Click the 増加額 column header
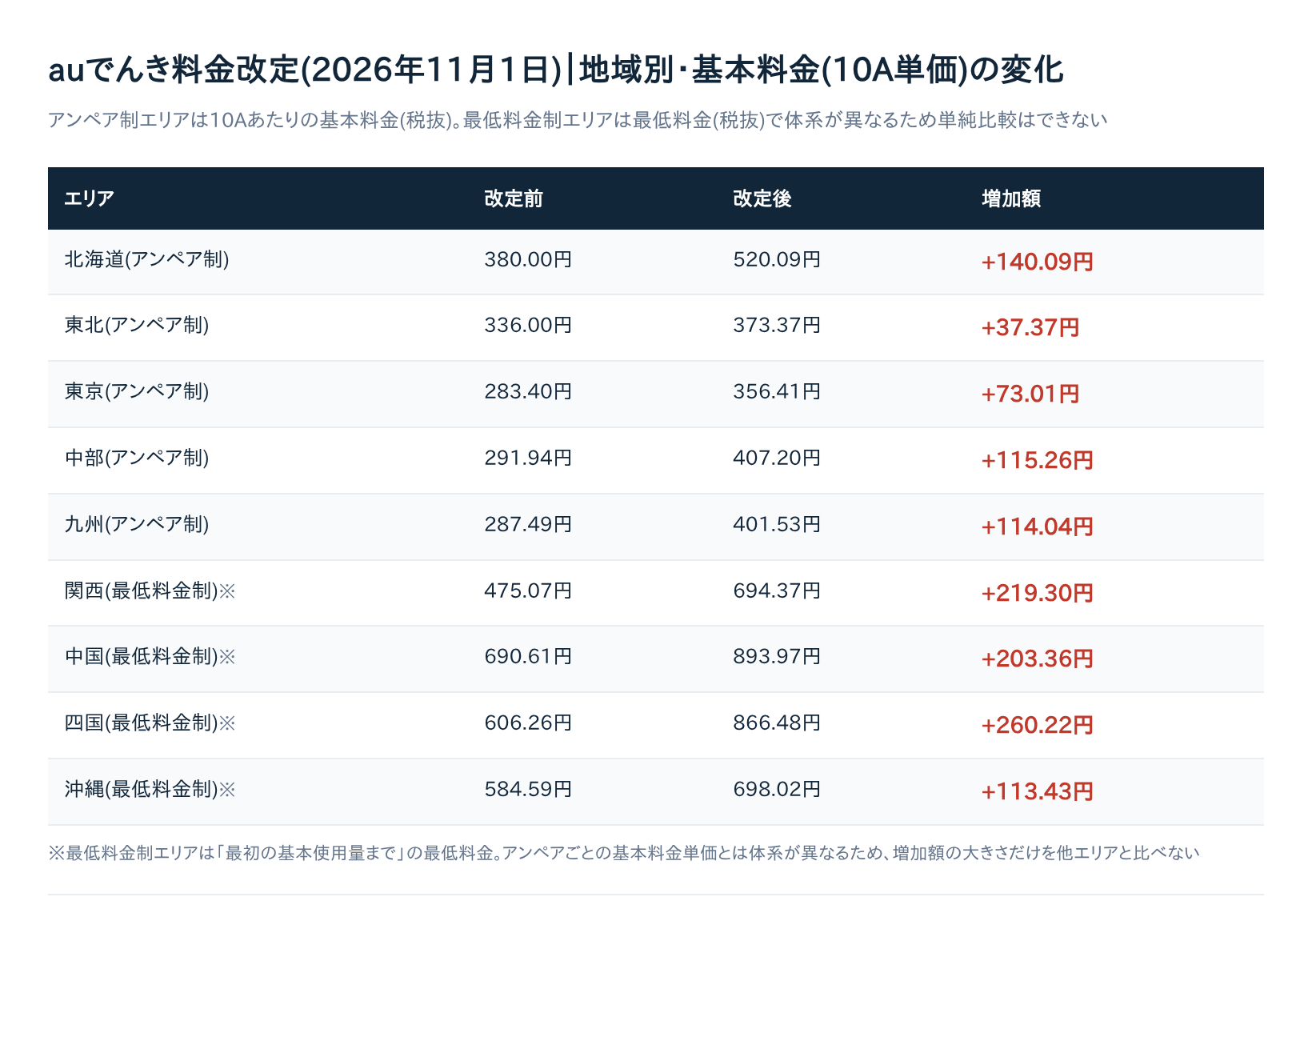The height and width of the screenshot is (1045, 1312). 1010,198
